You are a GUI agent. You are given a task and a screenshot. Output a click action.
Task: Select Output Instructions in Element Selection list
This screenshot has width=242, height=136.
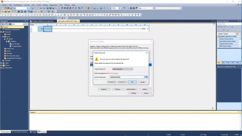pos(226,44)
